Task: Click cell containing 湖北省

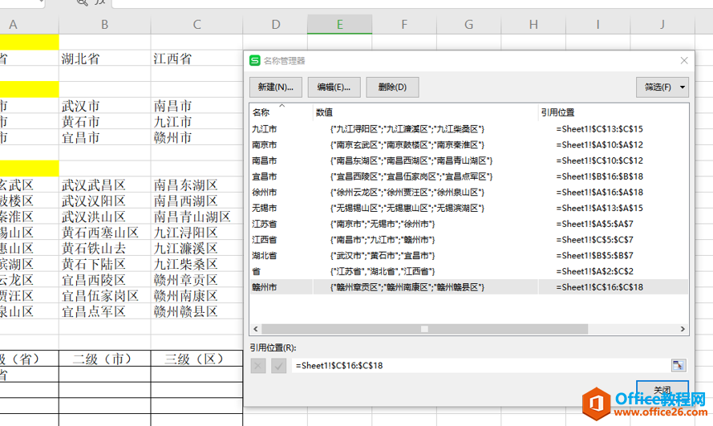Action: pyautogui.click(x=104, y=59)
